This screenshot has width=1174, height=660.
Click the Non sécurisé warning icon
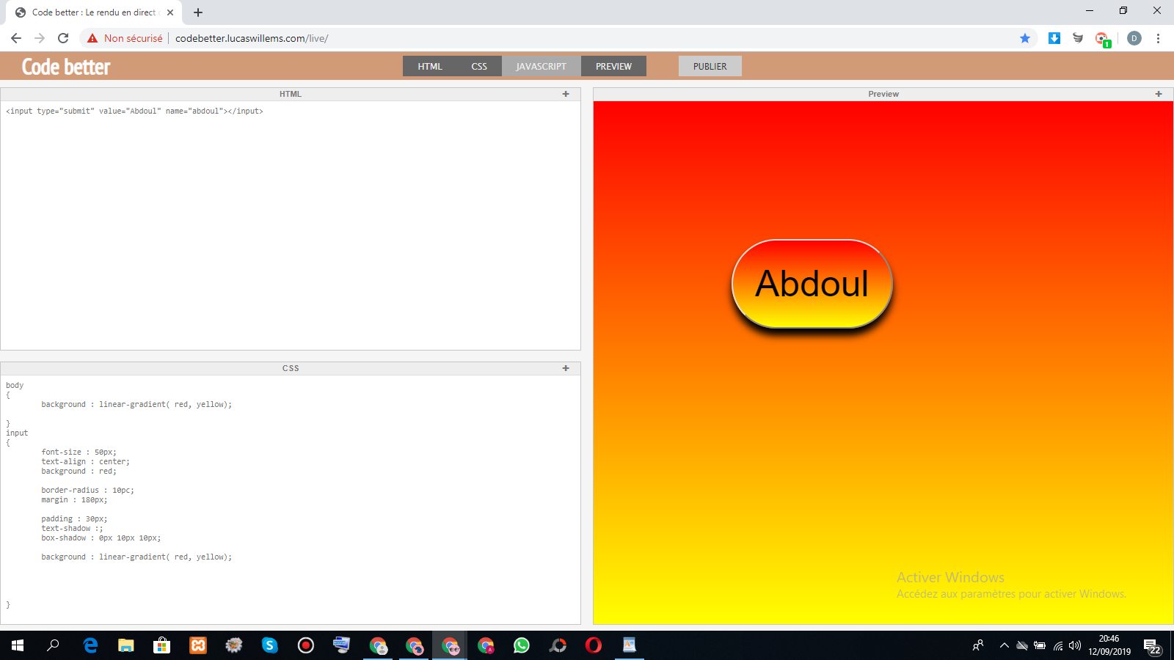pyautogui.click(x=92, y=38)
